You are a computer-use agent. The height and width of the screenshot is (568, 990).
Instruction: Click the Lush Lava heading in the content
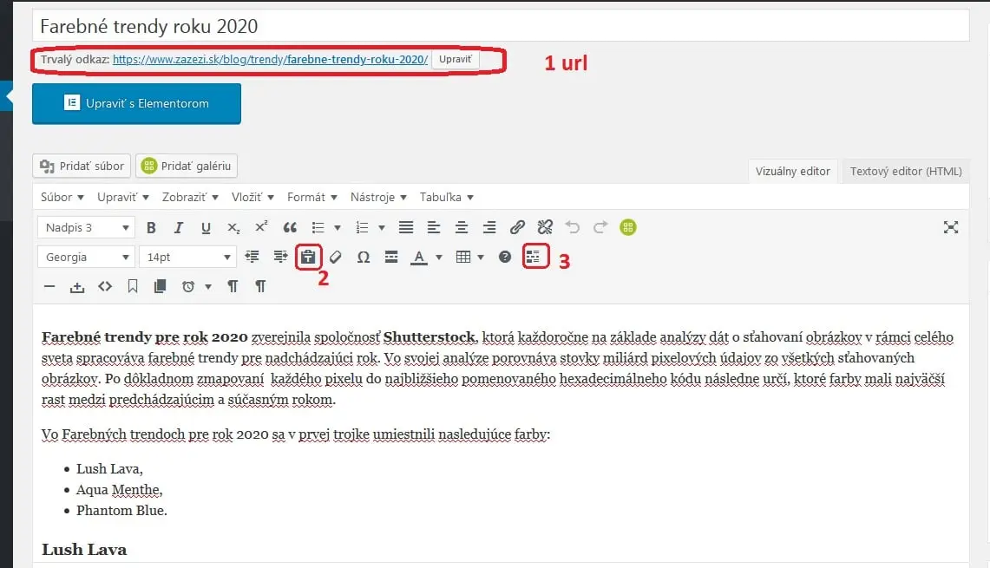coord(84,550)
